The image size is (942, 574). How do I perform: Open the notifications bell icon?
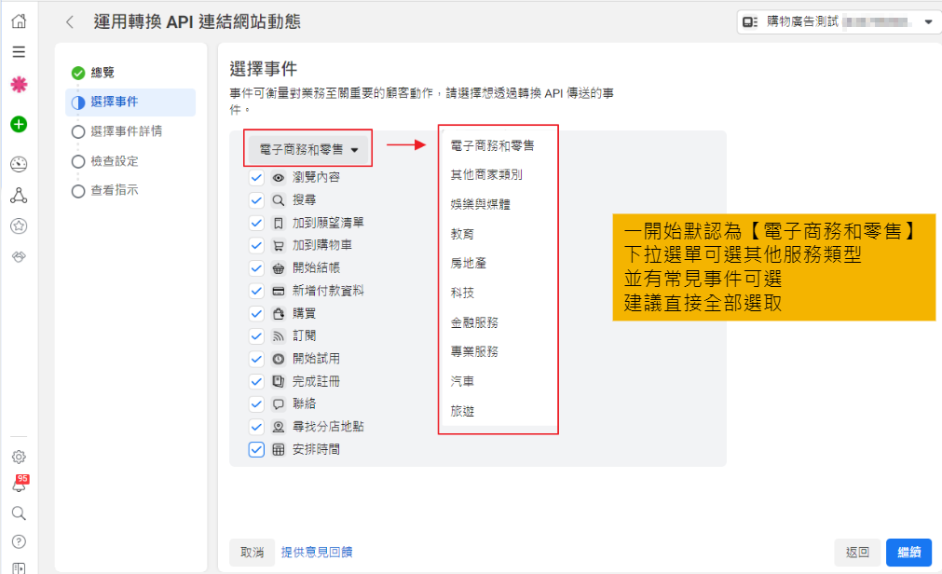pyautogui.click(x=19, y=485)
